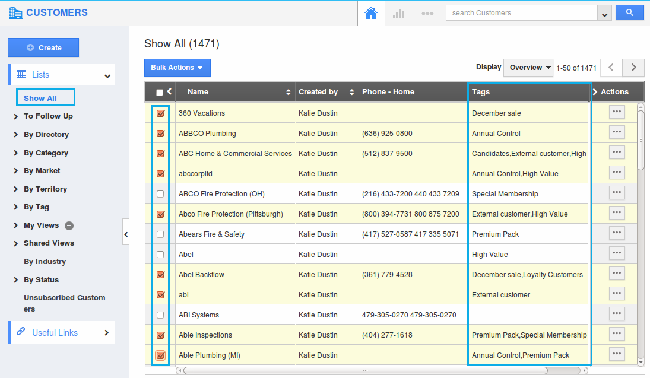The width and height of the screenshot is (650, 378).
Task: Click the horizontal scrollbar under the table
Action: 365,371
